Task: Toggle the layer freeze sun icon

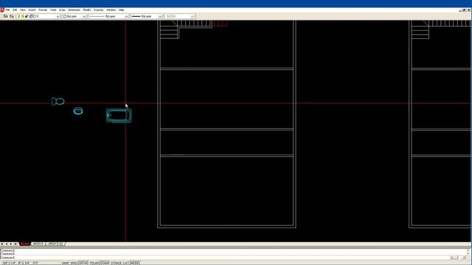Action: 23,16
